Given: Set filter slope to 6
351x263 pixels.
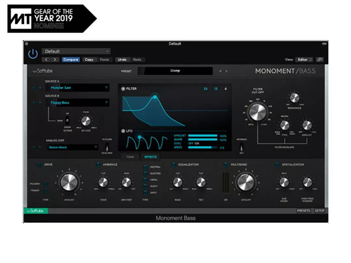Looking at the screenshot, I should point(226,89).
